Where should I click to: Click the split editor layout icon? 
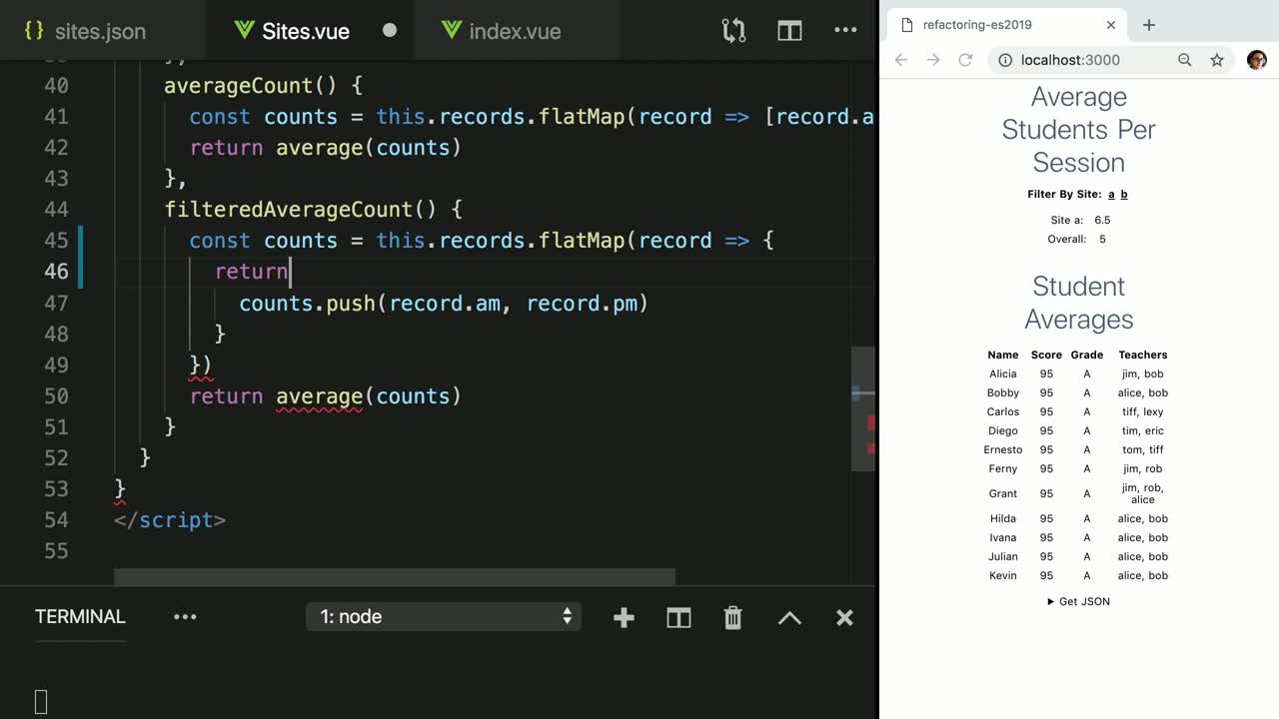(x=788, y=30)
